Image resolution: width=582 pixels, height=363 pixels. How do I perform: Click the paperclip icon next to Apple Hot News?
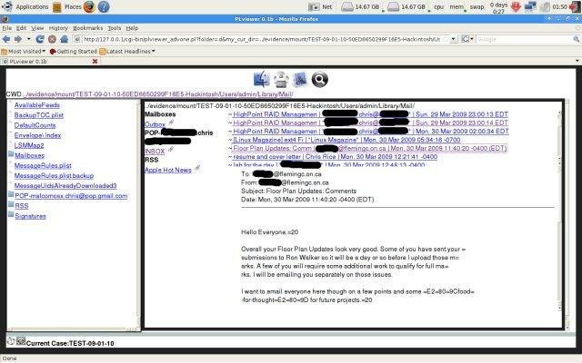coord(197,168)
